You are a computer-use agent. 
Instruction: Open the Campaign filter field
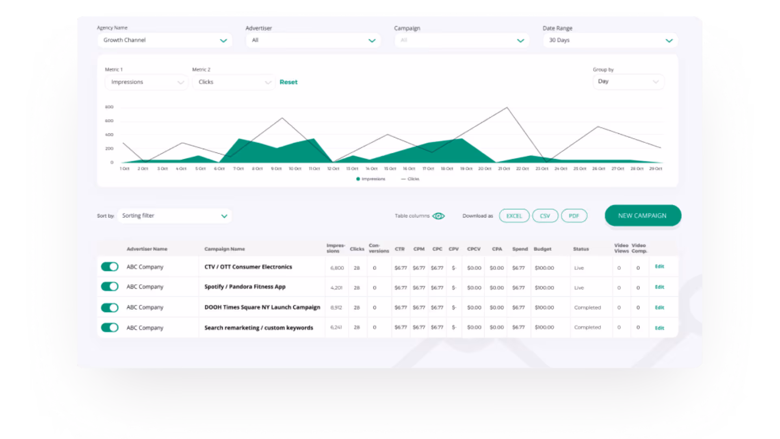[x=461, y=40]
